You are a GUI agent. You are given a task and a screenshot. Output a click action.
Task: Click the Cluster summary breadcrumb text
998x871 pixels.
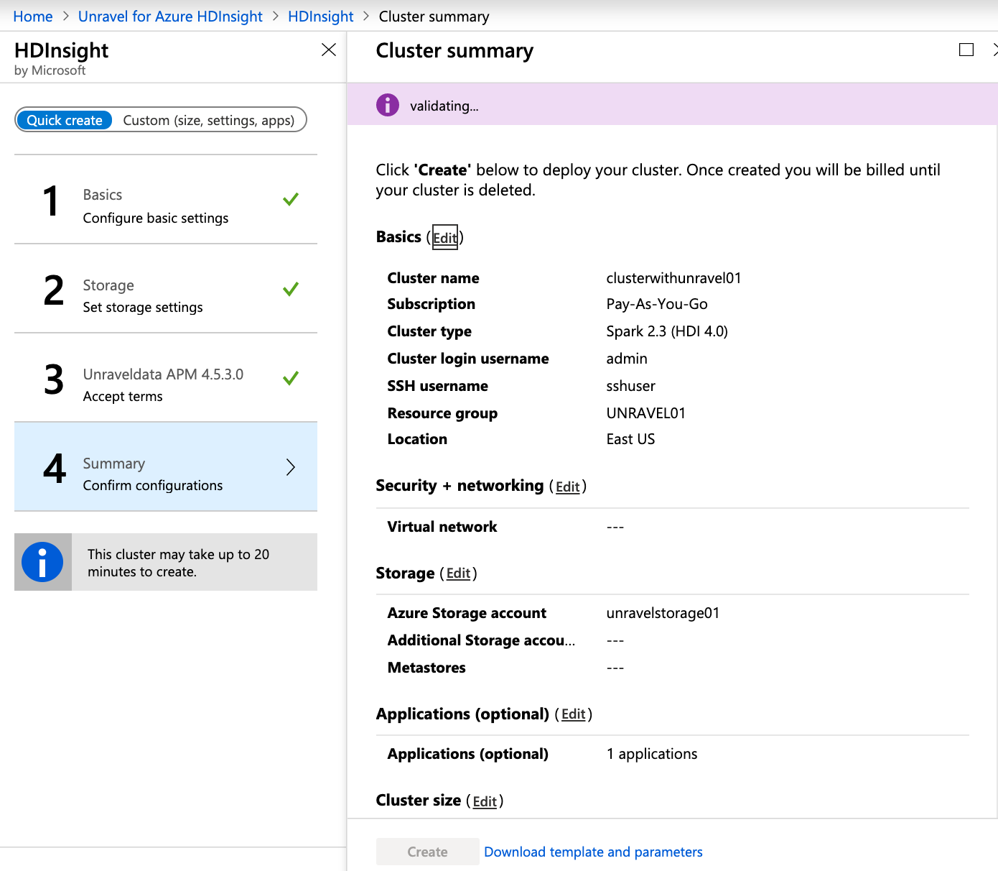[x=434, y=16]
